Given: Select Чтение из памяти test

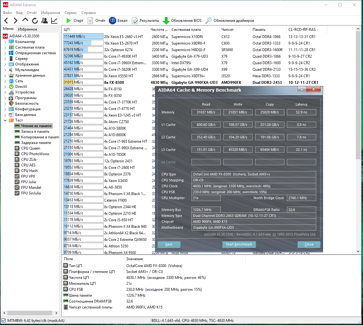Looking at the screenshot, I should pyautogui.click(x=36, y=126).
